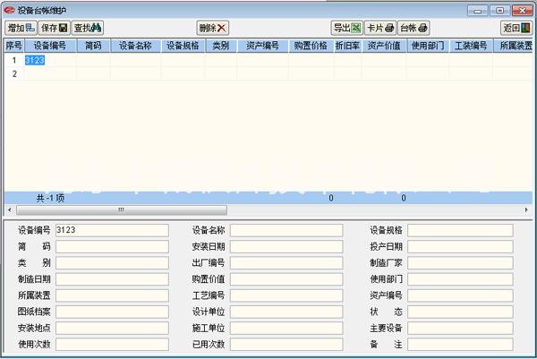This screenshot has width=537, height=359.
Task: Click the 类别 input field in form
Action: point(113,263)
